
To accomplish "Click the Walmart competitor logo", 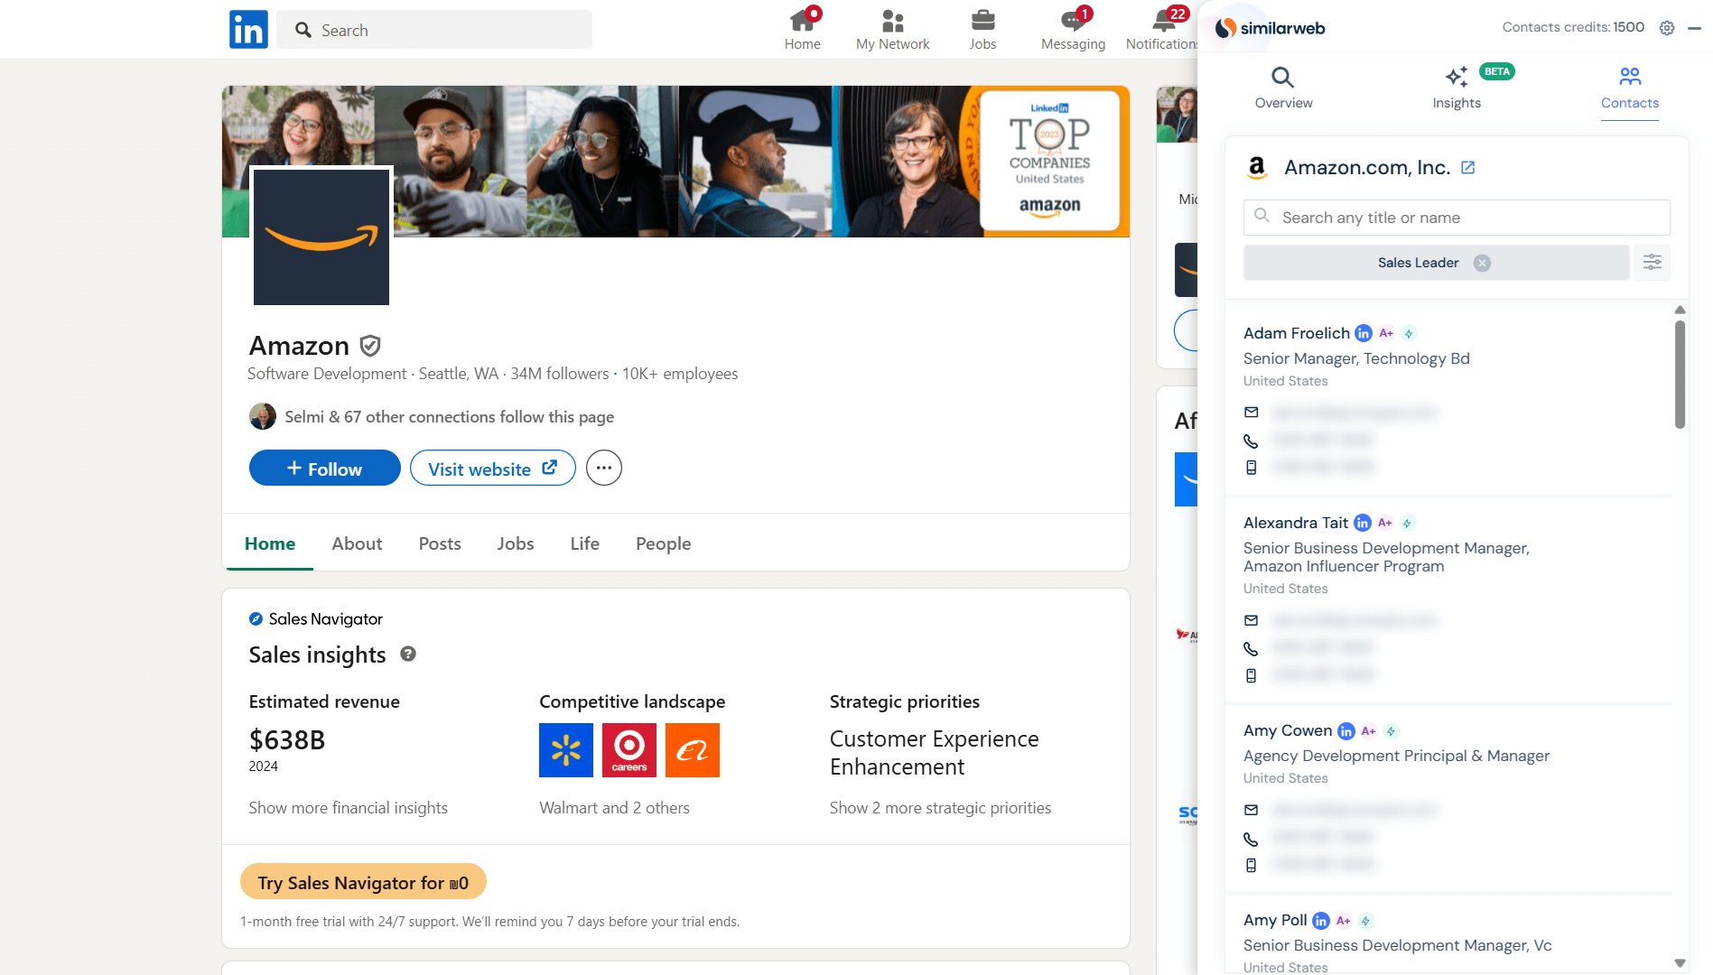I will point(566,750).
